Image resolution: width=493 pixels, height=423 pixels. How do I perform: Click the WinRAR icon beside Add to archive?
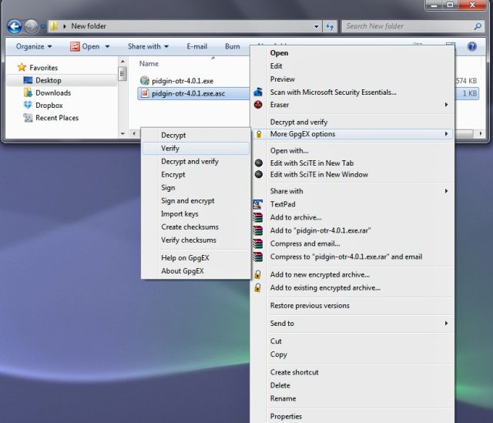[257, 217]
